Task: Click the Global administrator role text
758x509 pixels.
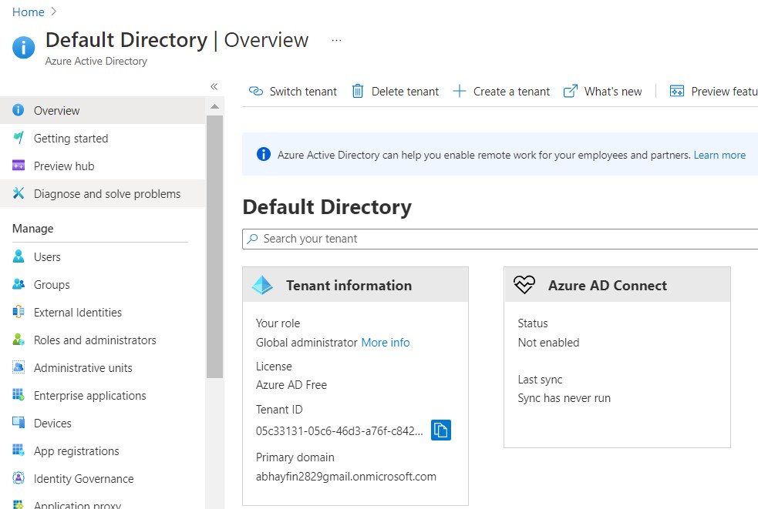Action: click(306, 343)
